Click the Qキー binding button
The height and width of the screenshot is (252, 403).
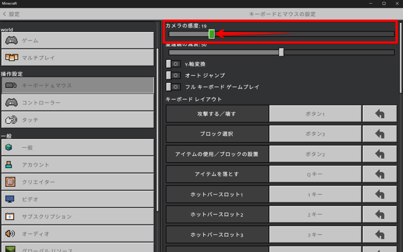(315, 174)
